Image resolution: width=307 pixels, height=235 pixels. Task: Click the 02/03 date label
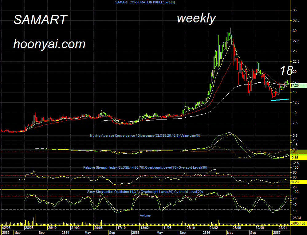tap(6, 228)
